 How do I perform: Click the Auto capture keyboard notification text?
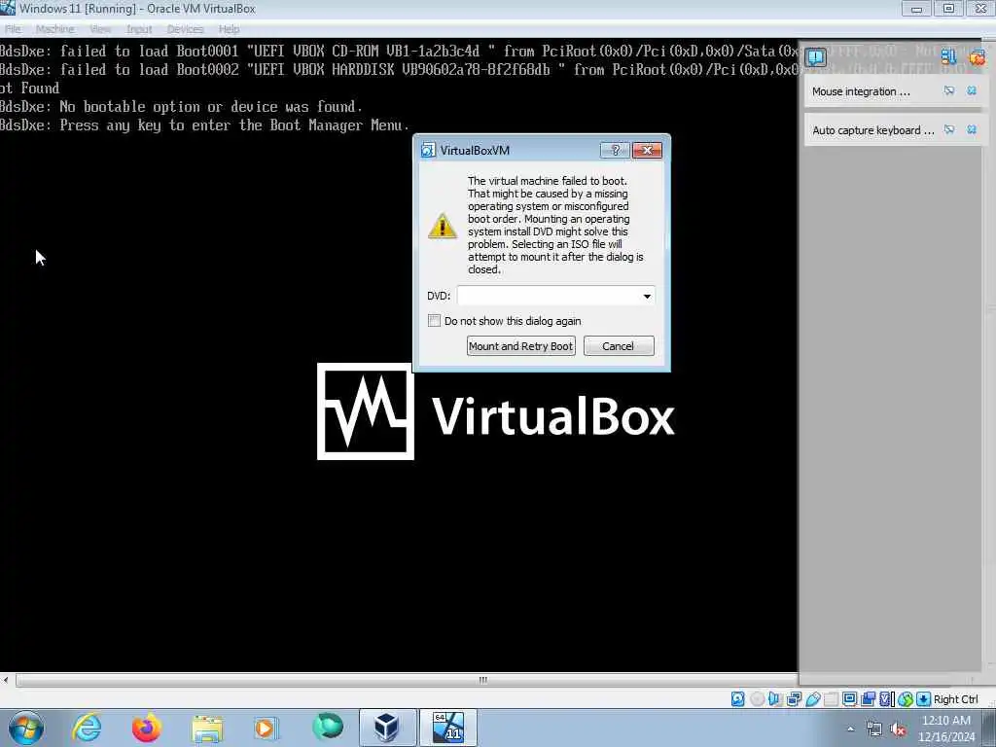872,130
